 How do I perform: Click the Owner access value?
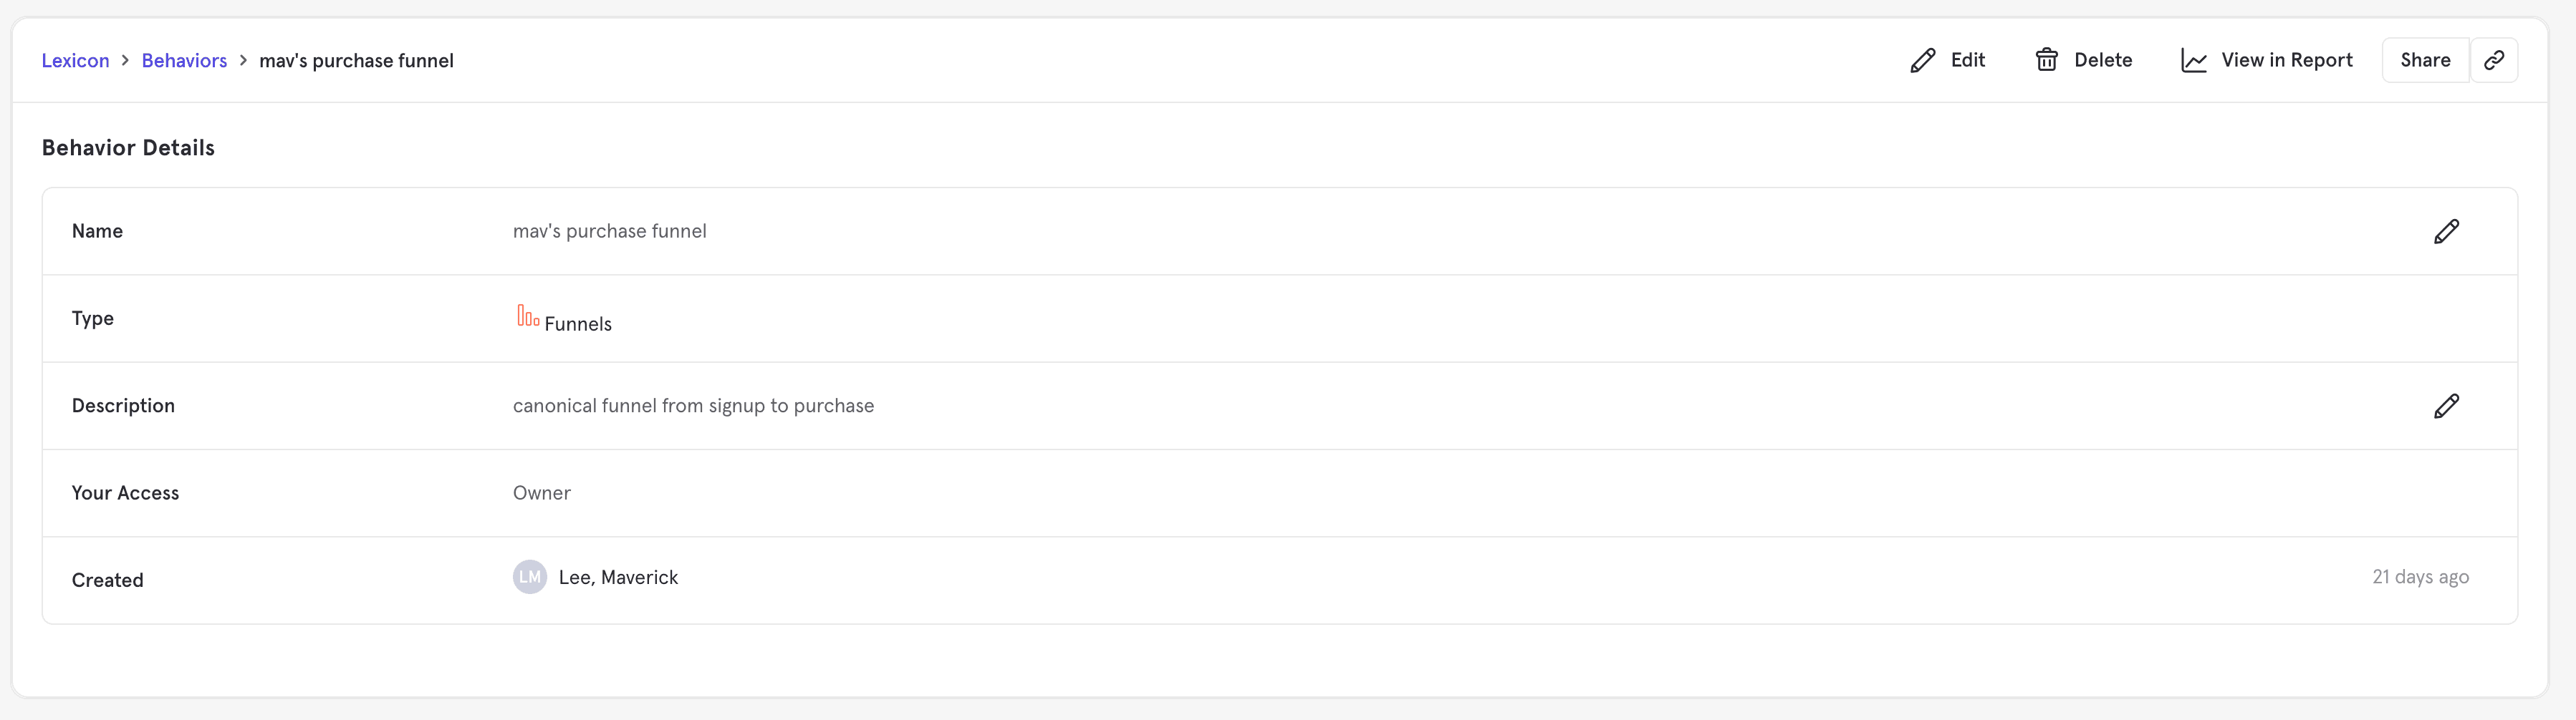[x=541, y=493]
